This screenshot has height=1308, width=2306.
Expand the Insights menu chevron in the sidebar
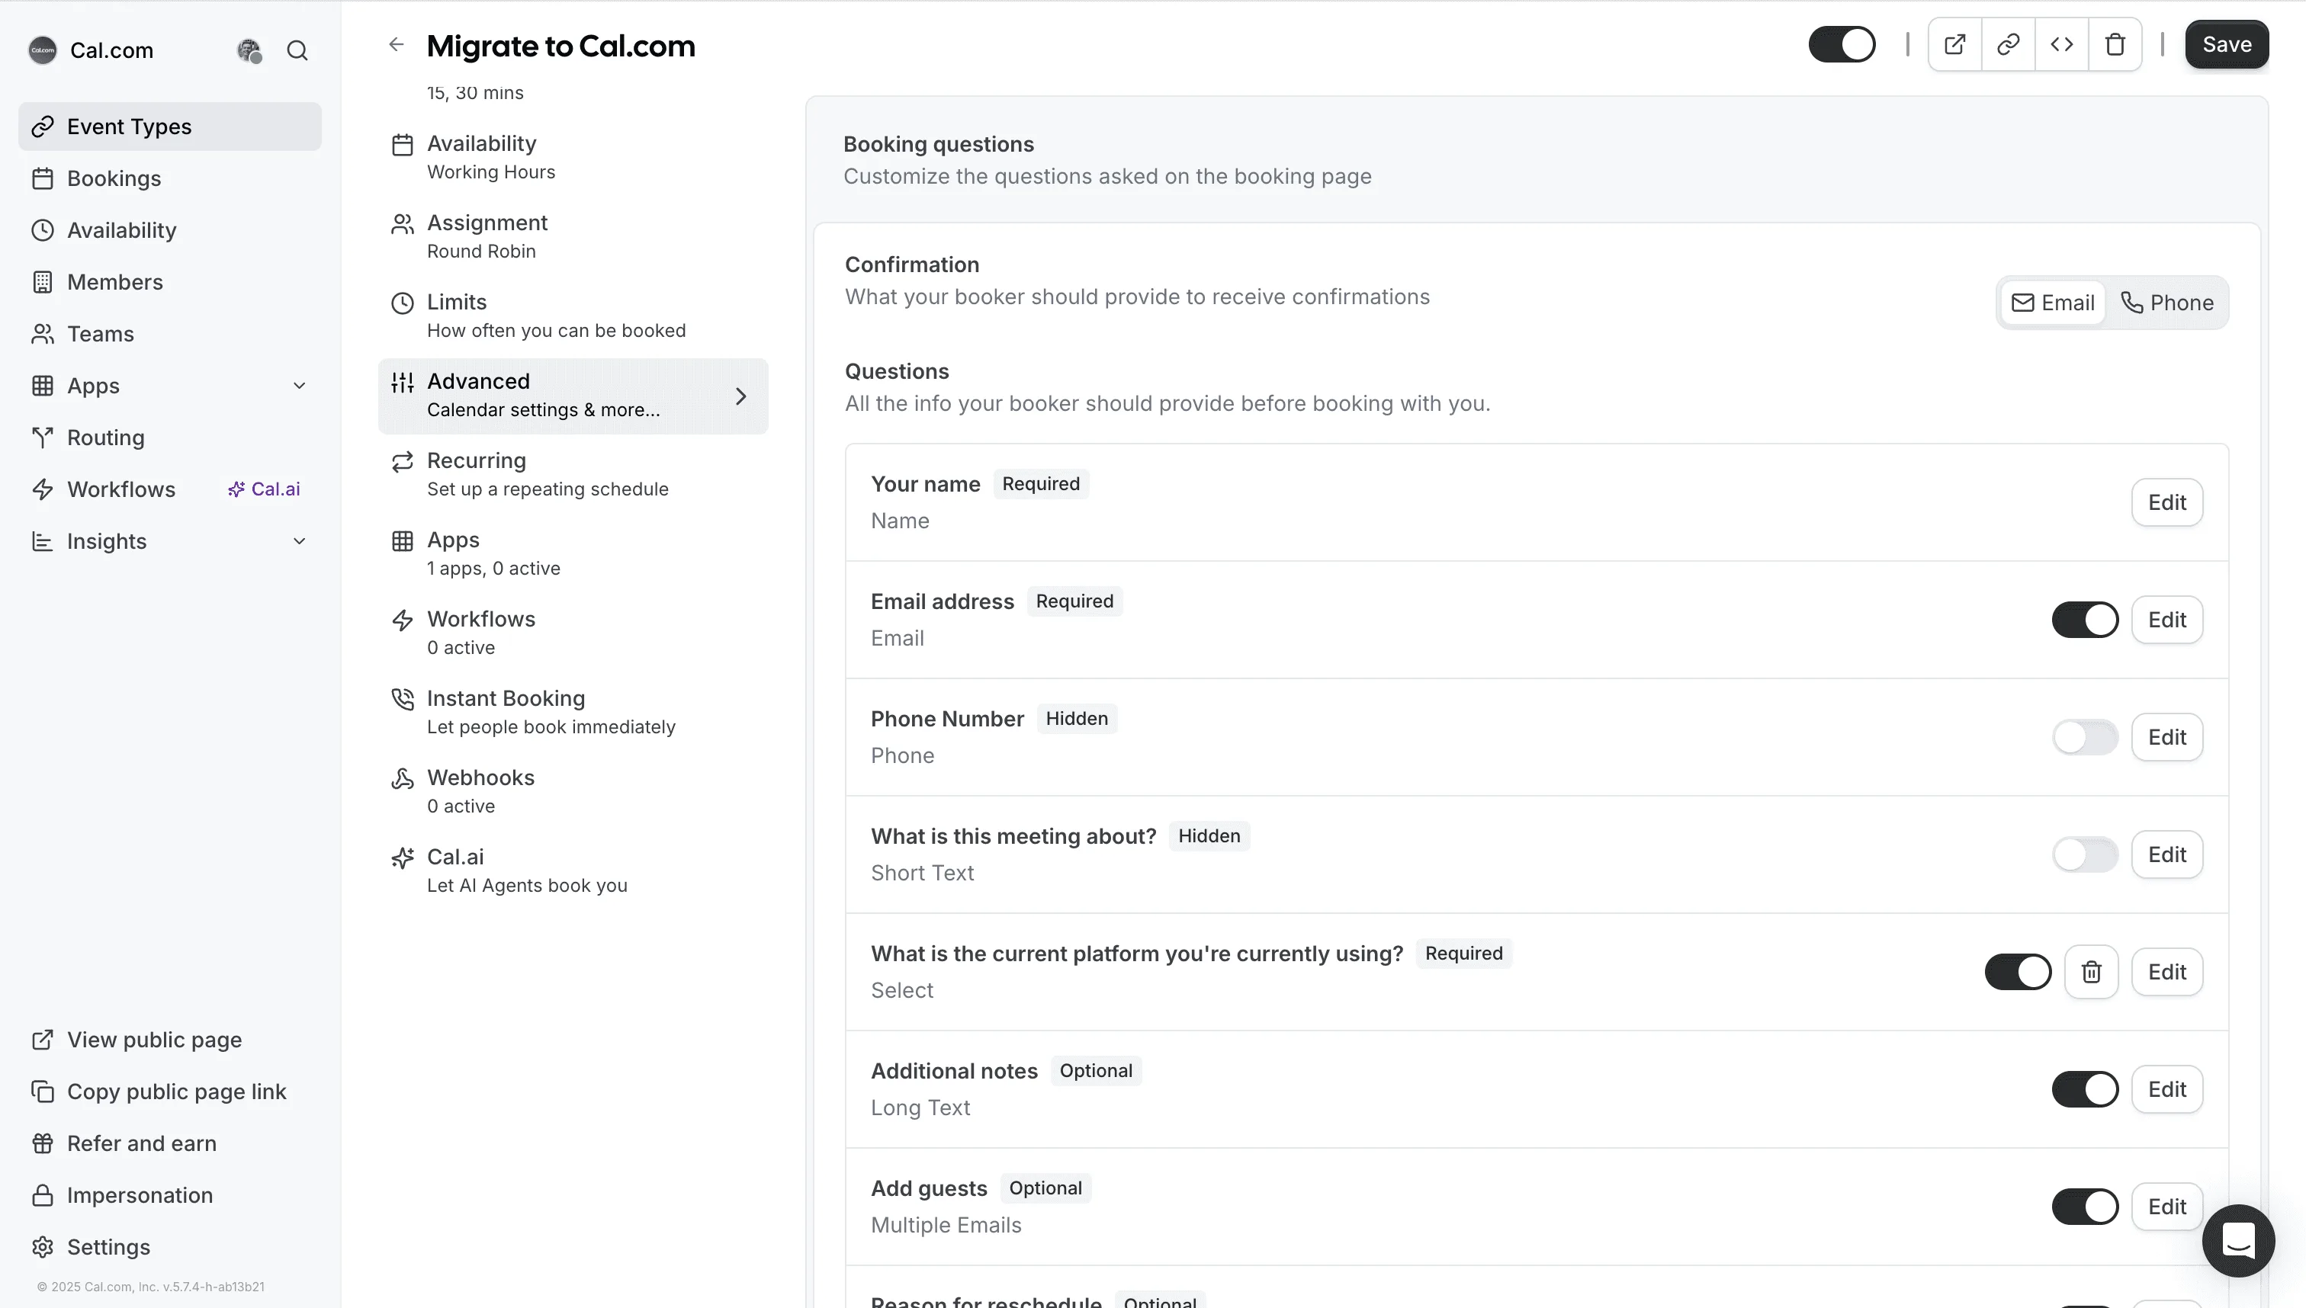tap(299, 541)
